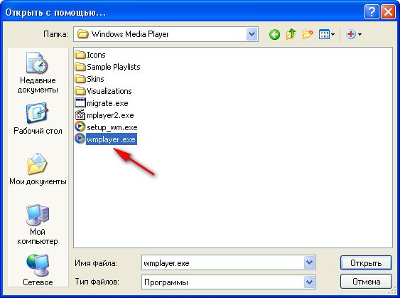Viewport: 400px width, 298px height.
Task: Go back using the green arrow icon
Action: coord(274,34)
